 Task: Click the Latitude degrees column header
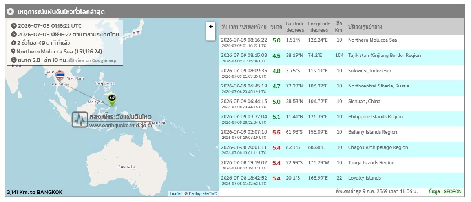(x=295, y=27)
